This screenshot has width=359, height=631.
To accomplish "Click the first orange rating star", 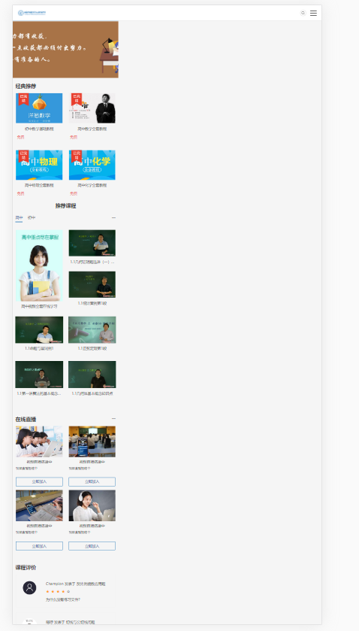I will point(47,592).
